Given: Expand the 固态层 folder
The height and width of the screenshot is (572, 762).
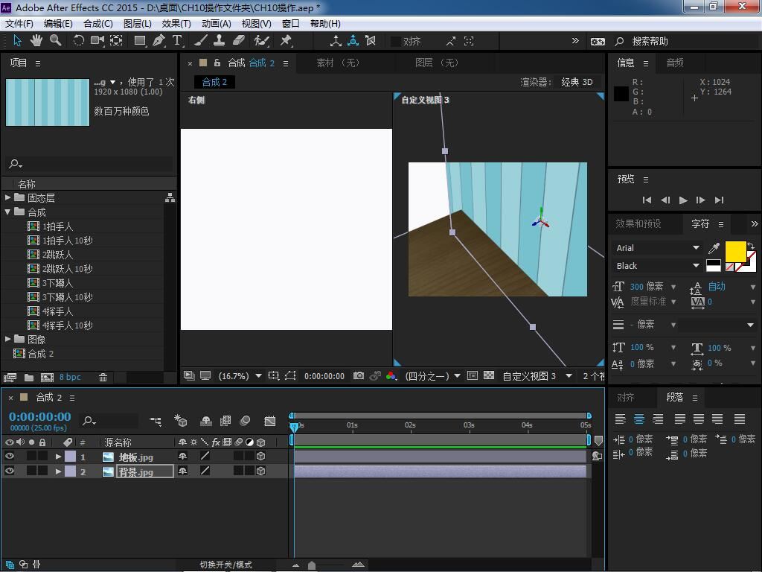Looking at the screenshot, I should 7,198.
